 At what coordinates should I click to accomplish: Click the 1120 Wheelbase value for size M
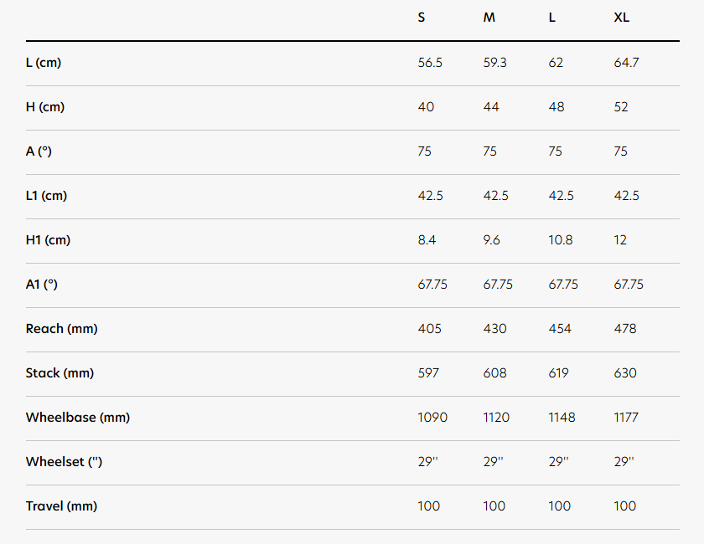pyautogui.click(x=496, y=418)
